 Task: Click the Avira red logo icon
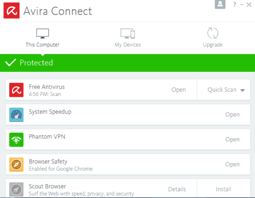pos(12,10)
